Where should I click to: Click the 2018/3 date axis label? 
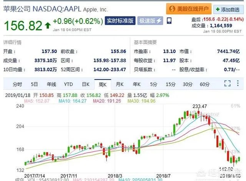coord(115,176)
